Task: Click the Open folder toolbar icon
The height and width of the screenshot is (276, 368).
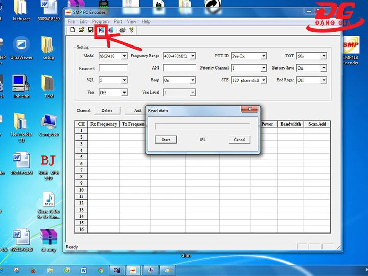Action: pyautogui.click(x=81, y=30)
